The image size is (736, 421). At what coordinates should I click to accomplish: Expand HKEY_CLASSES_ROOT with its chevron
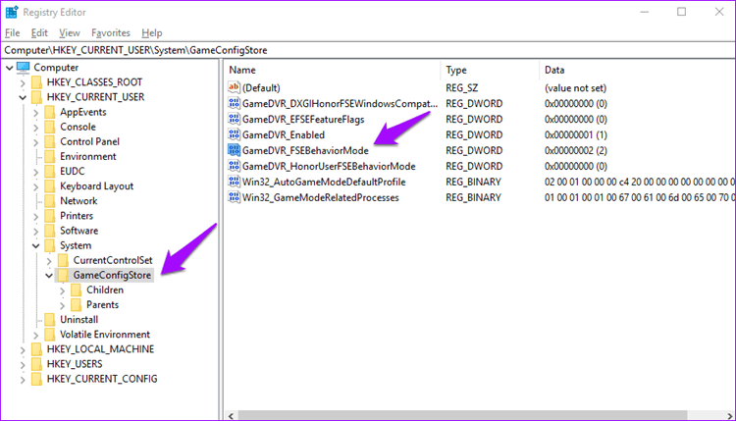tap(23, 82)
